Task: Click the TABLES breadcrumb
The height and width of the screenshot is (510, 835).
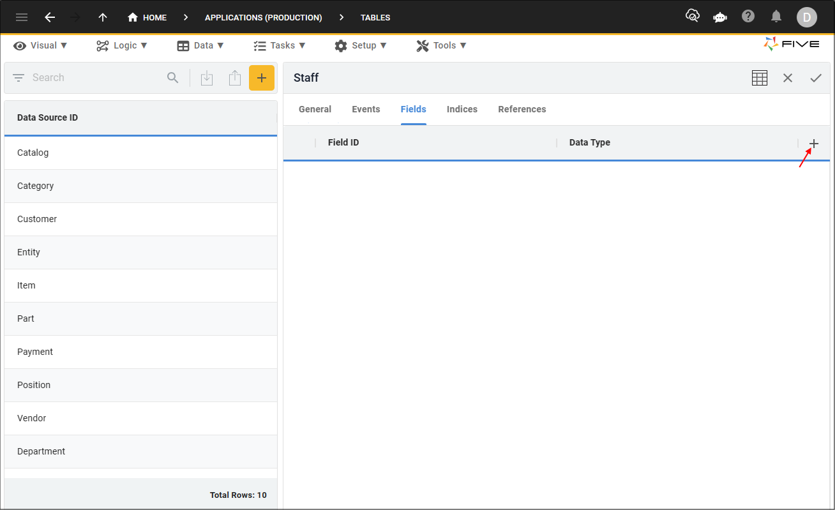Action: click(375, 17)
